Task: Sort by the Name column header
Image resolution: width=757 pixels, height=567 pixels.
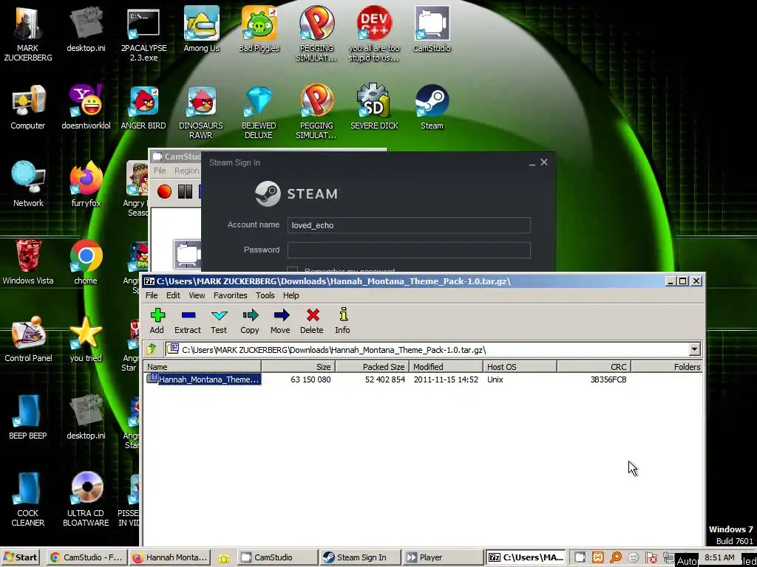Action: click(203, 367)
